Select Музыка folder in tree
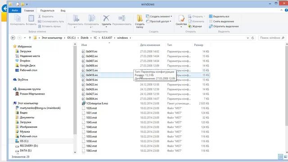 (x=25, y=131)
